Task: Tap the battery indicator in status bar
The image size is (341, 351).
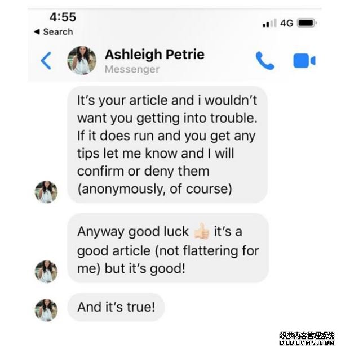Action: point(307,23)
